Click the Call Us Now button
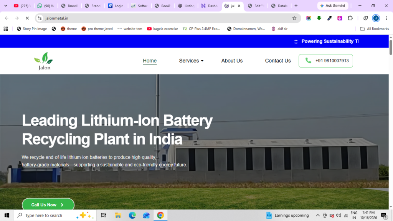This screenshot has height=221, width=393. tap(48, 205)
